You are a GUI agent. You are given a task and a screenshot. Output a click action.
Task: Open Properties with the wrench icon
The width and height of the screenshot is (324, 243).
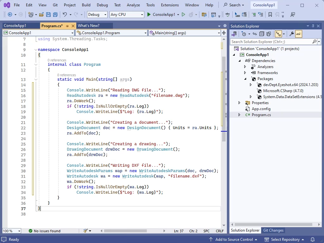point(291,34)
